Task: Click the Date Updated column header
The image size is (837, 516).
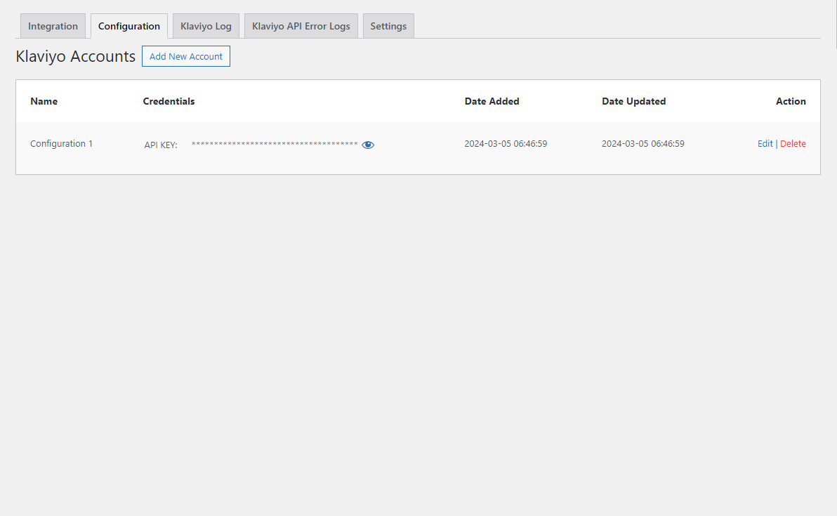Action: point(633,101)
